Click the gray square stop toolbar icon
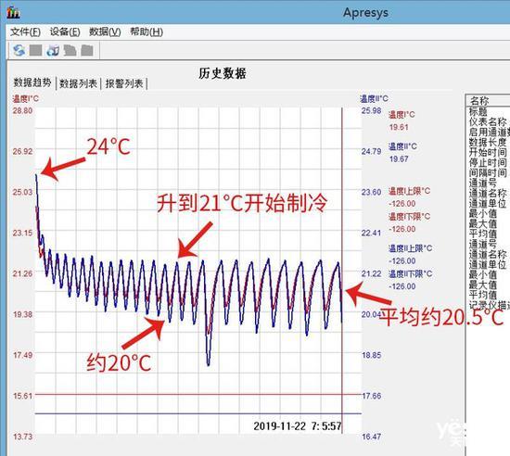Viewport: 510px width, 456px height. tap(36, 50)
